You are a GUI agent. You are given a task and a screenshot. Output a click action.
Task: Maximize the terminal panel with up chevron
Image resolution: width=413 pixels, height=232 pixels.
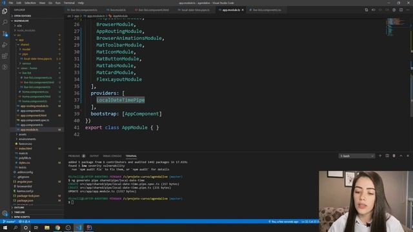point(401,156)
